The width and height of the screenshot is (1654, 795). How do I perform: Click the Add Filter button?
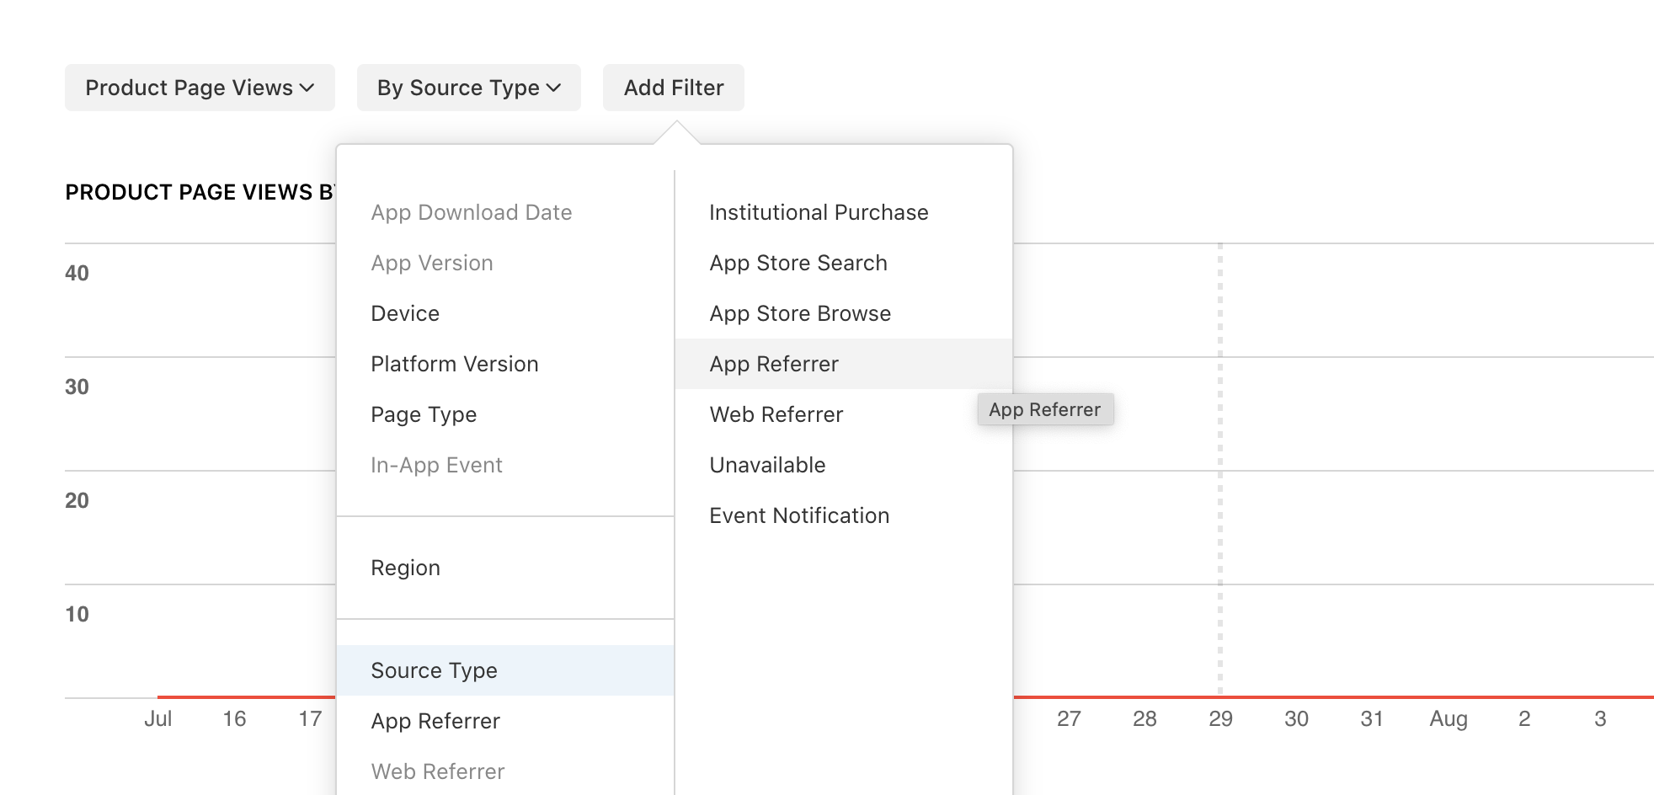pyautogui.click(x=673, y=88)
